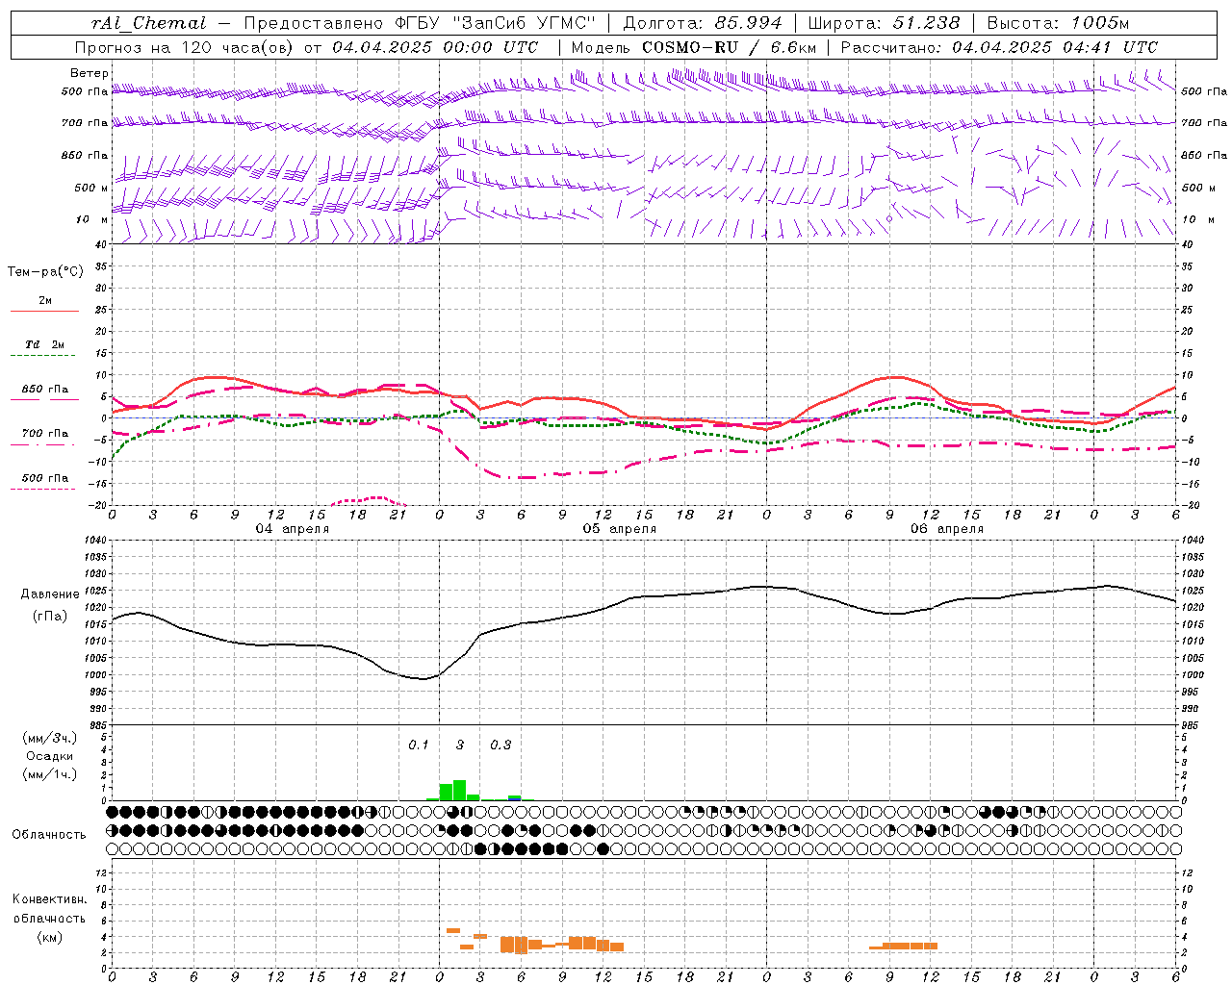Select the text Предоставлено ФГБУ "ЗапСиб УГМС"
The height and width of the screenshot is (985, 1232).
pos(420,24)
